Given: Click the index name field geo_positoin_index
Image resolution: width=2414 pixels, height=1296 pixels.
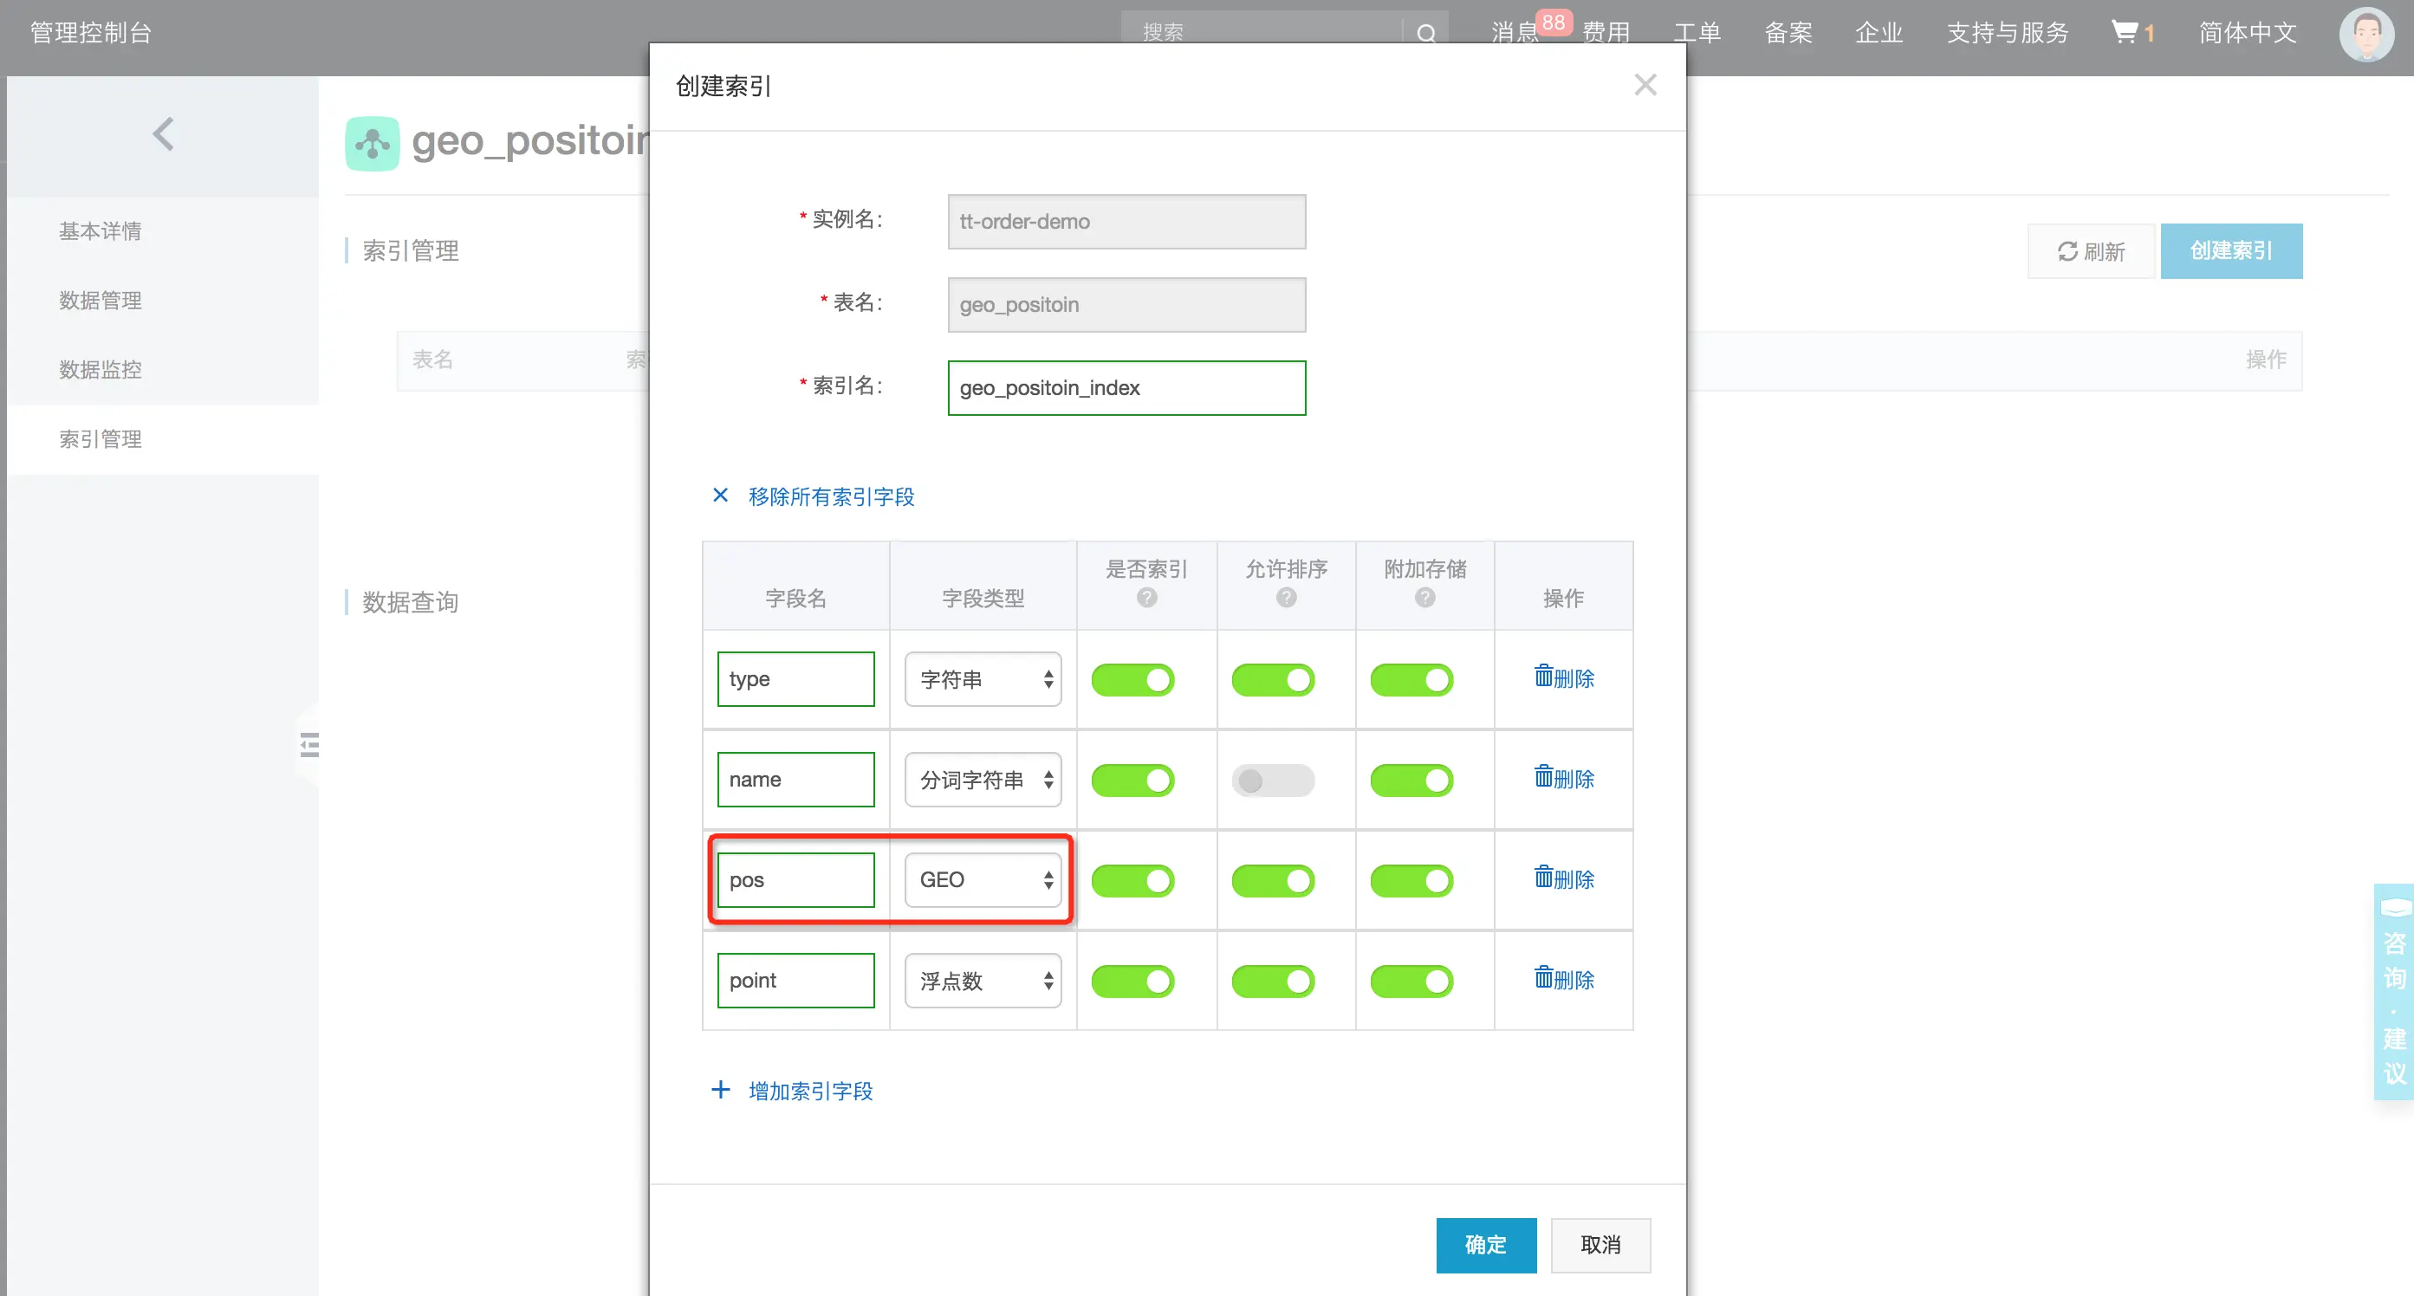Looking at the screenshot, I should click(1126, 388).
